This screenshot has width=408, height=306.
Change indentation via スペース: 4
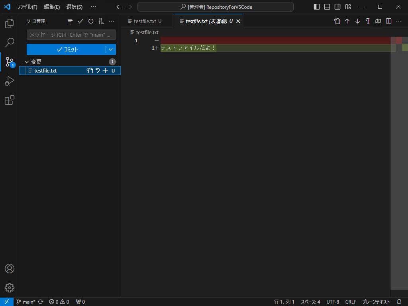[x=310, y=302]
